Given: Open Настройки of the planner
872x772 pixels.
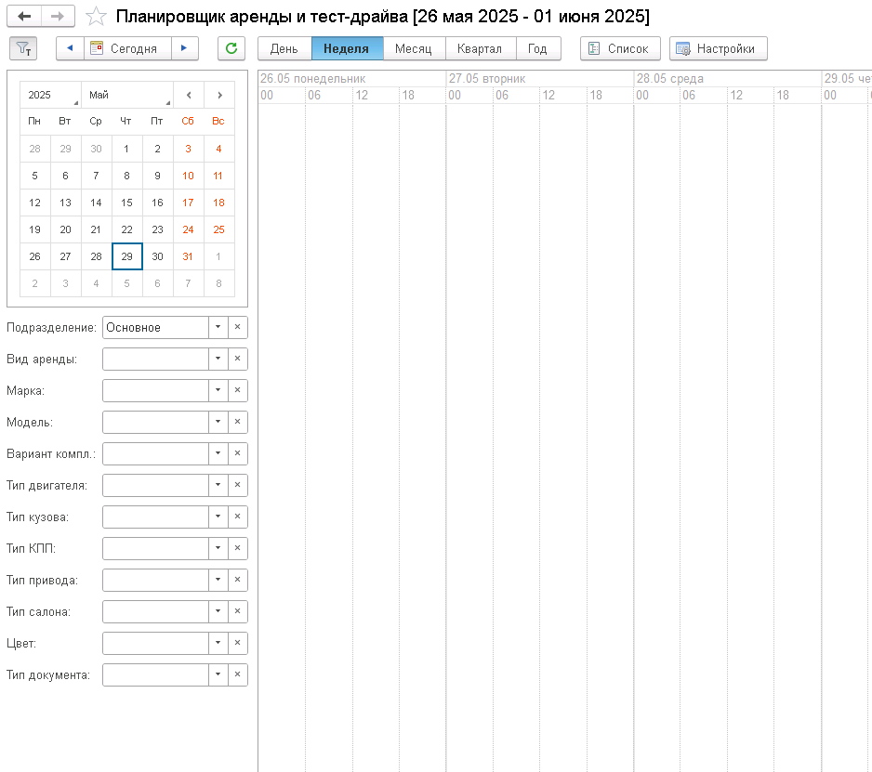Looking at the screenshot, I should [x=718, y=48].
